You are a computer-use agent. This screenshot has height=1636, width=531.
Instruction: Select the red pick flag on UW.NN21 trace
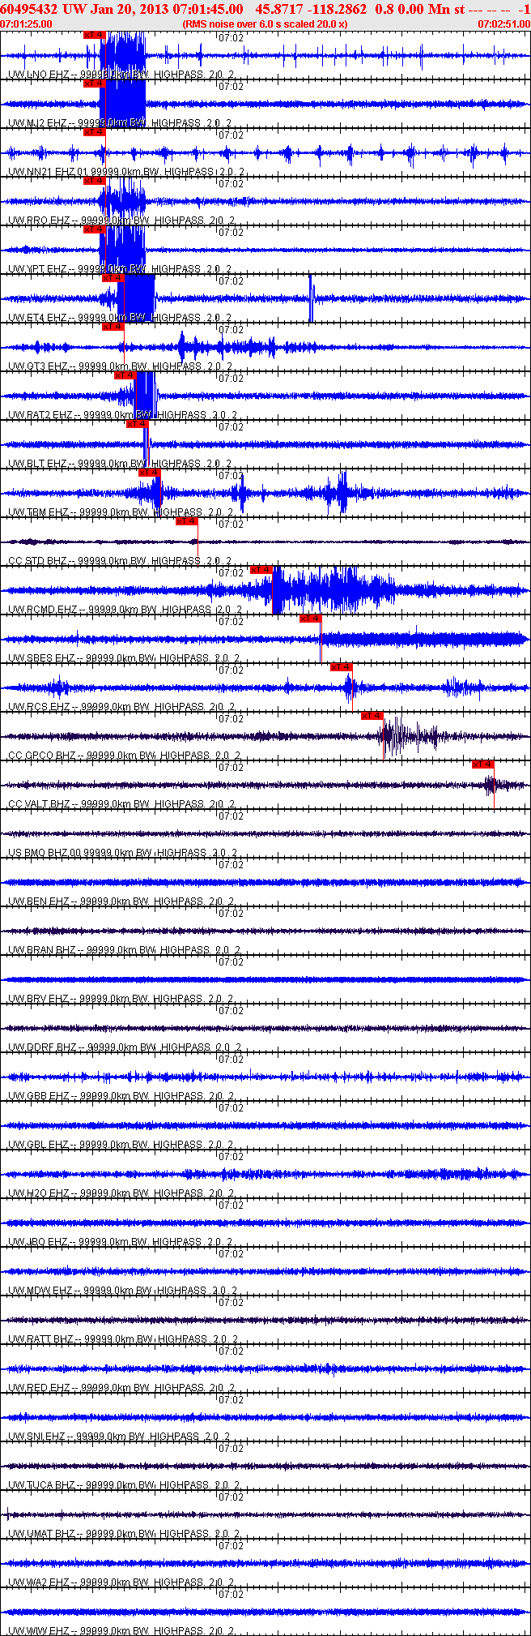point(95,132)
